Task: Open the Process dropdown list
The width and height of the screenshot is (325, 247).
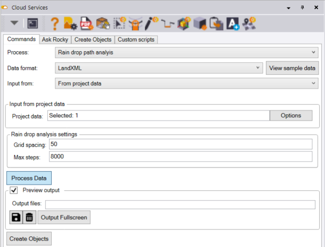Action: pos(186,52)
